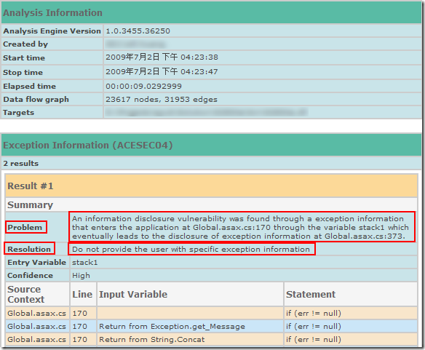Click the Entry Variable label
Image resolution: width=425 pixels, height=350 pixels.
tap(36, 262)
